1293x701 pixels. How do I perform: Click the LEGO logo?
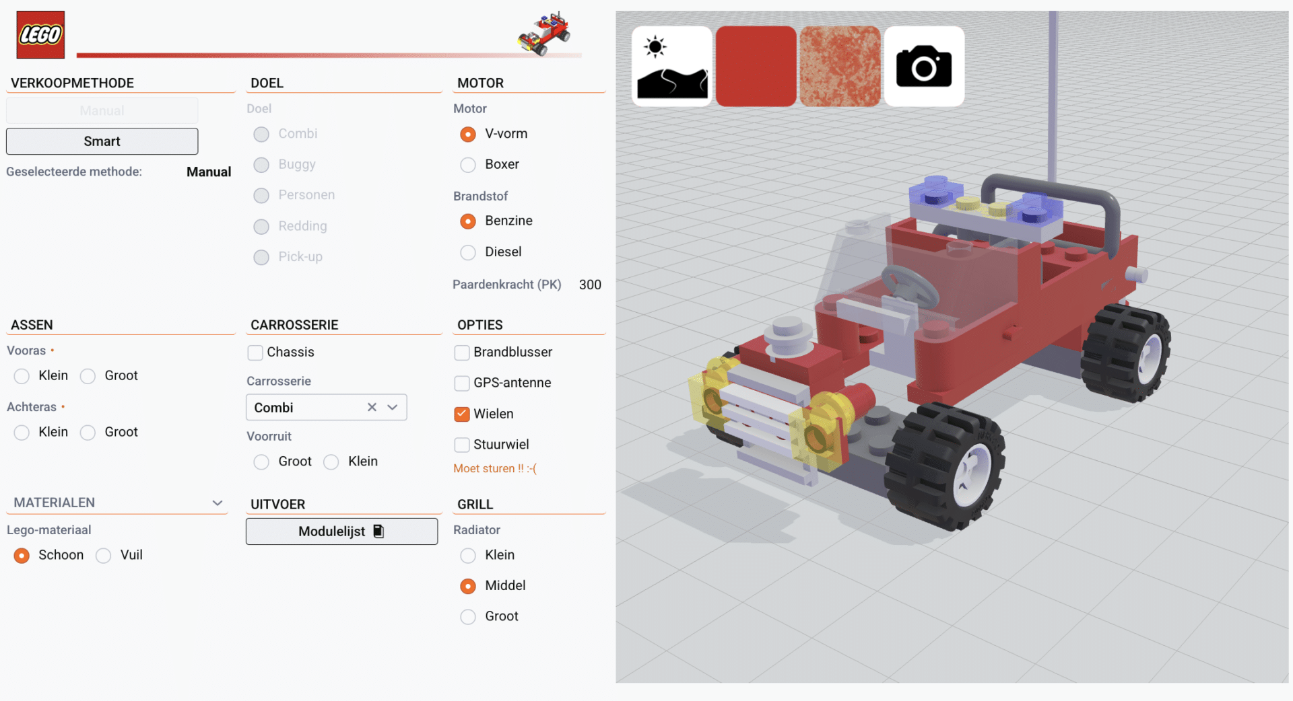coord(40,34)
